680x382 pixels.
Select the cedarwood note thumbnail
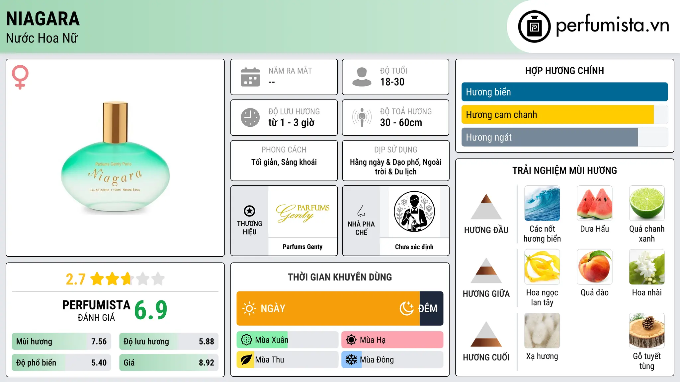647,331
